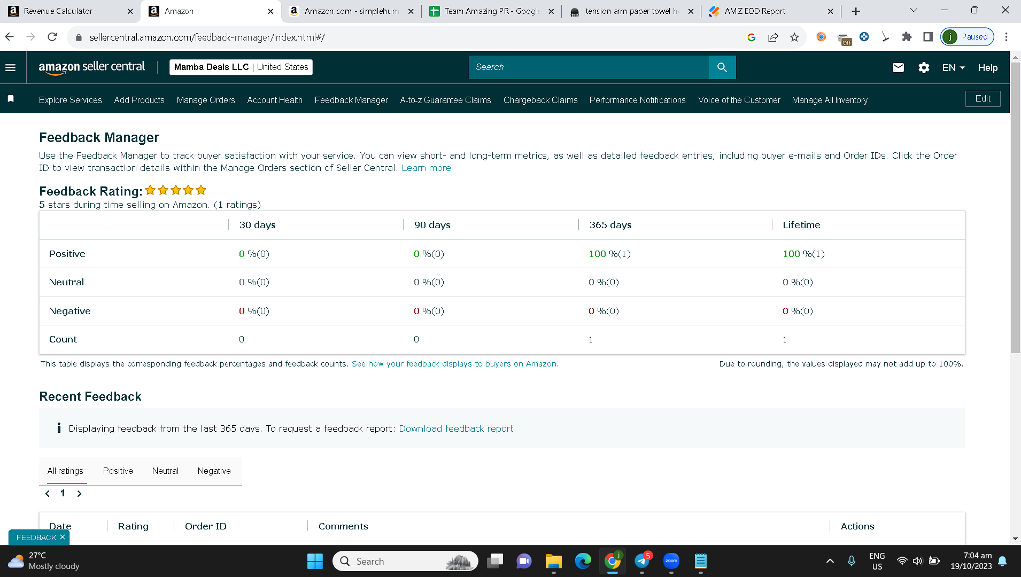Click the Download feedback report link
1021x577 pixels.
(456, 428)
